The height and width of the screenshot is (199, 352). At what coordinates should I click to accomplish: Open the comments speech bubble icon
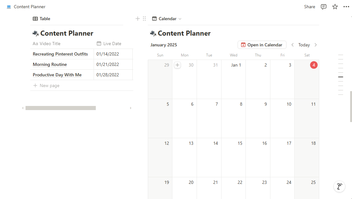324,7
